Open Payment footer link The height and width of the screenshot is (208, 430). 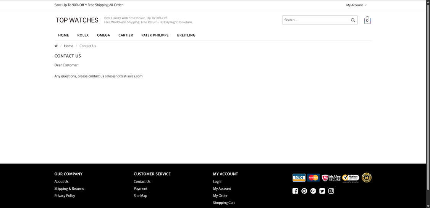point(141,189)
